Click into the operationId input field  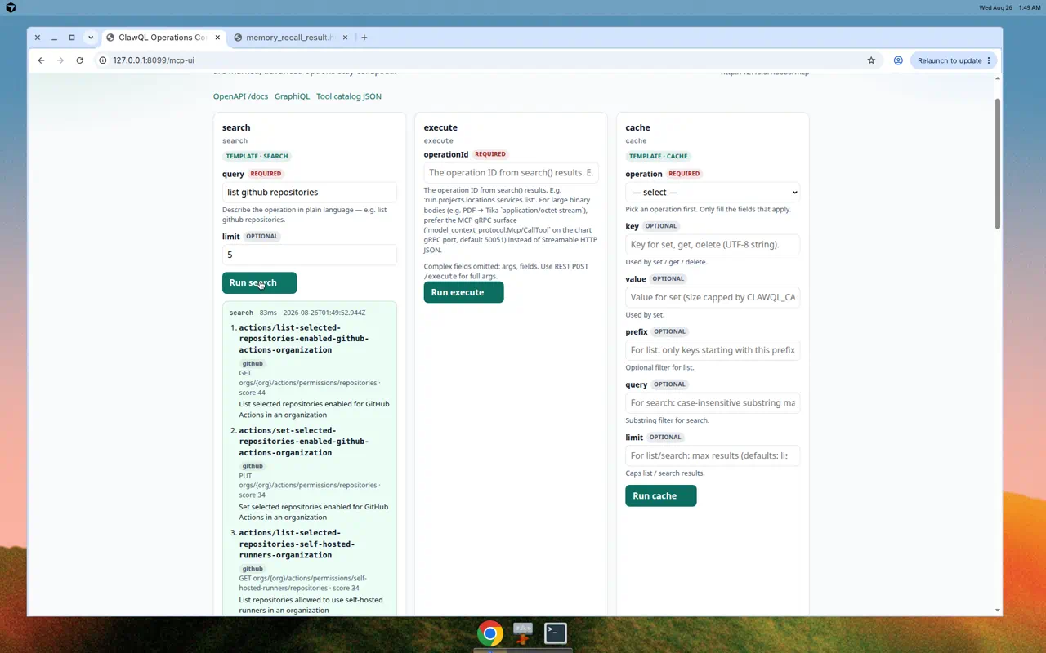click(x=511, y=173)
